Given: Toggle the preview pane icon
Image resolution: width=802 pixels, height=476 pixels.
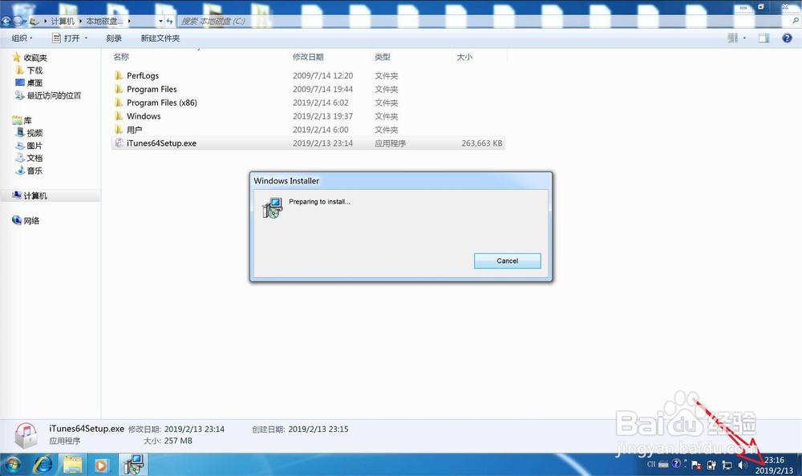Looking at the screenshot, I should click(764, 38).
